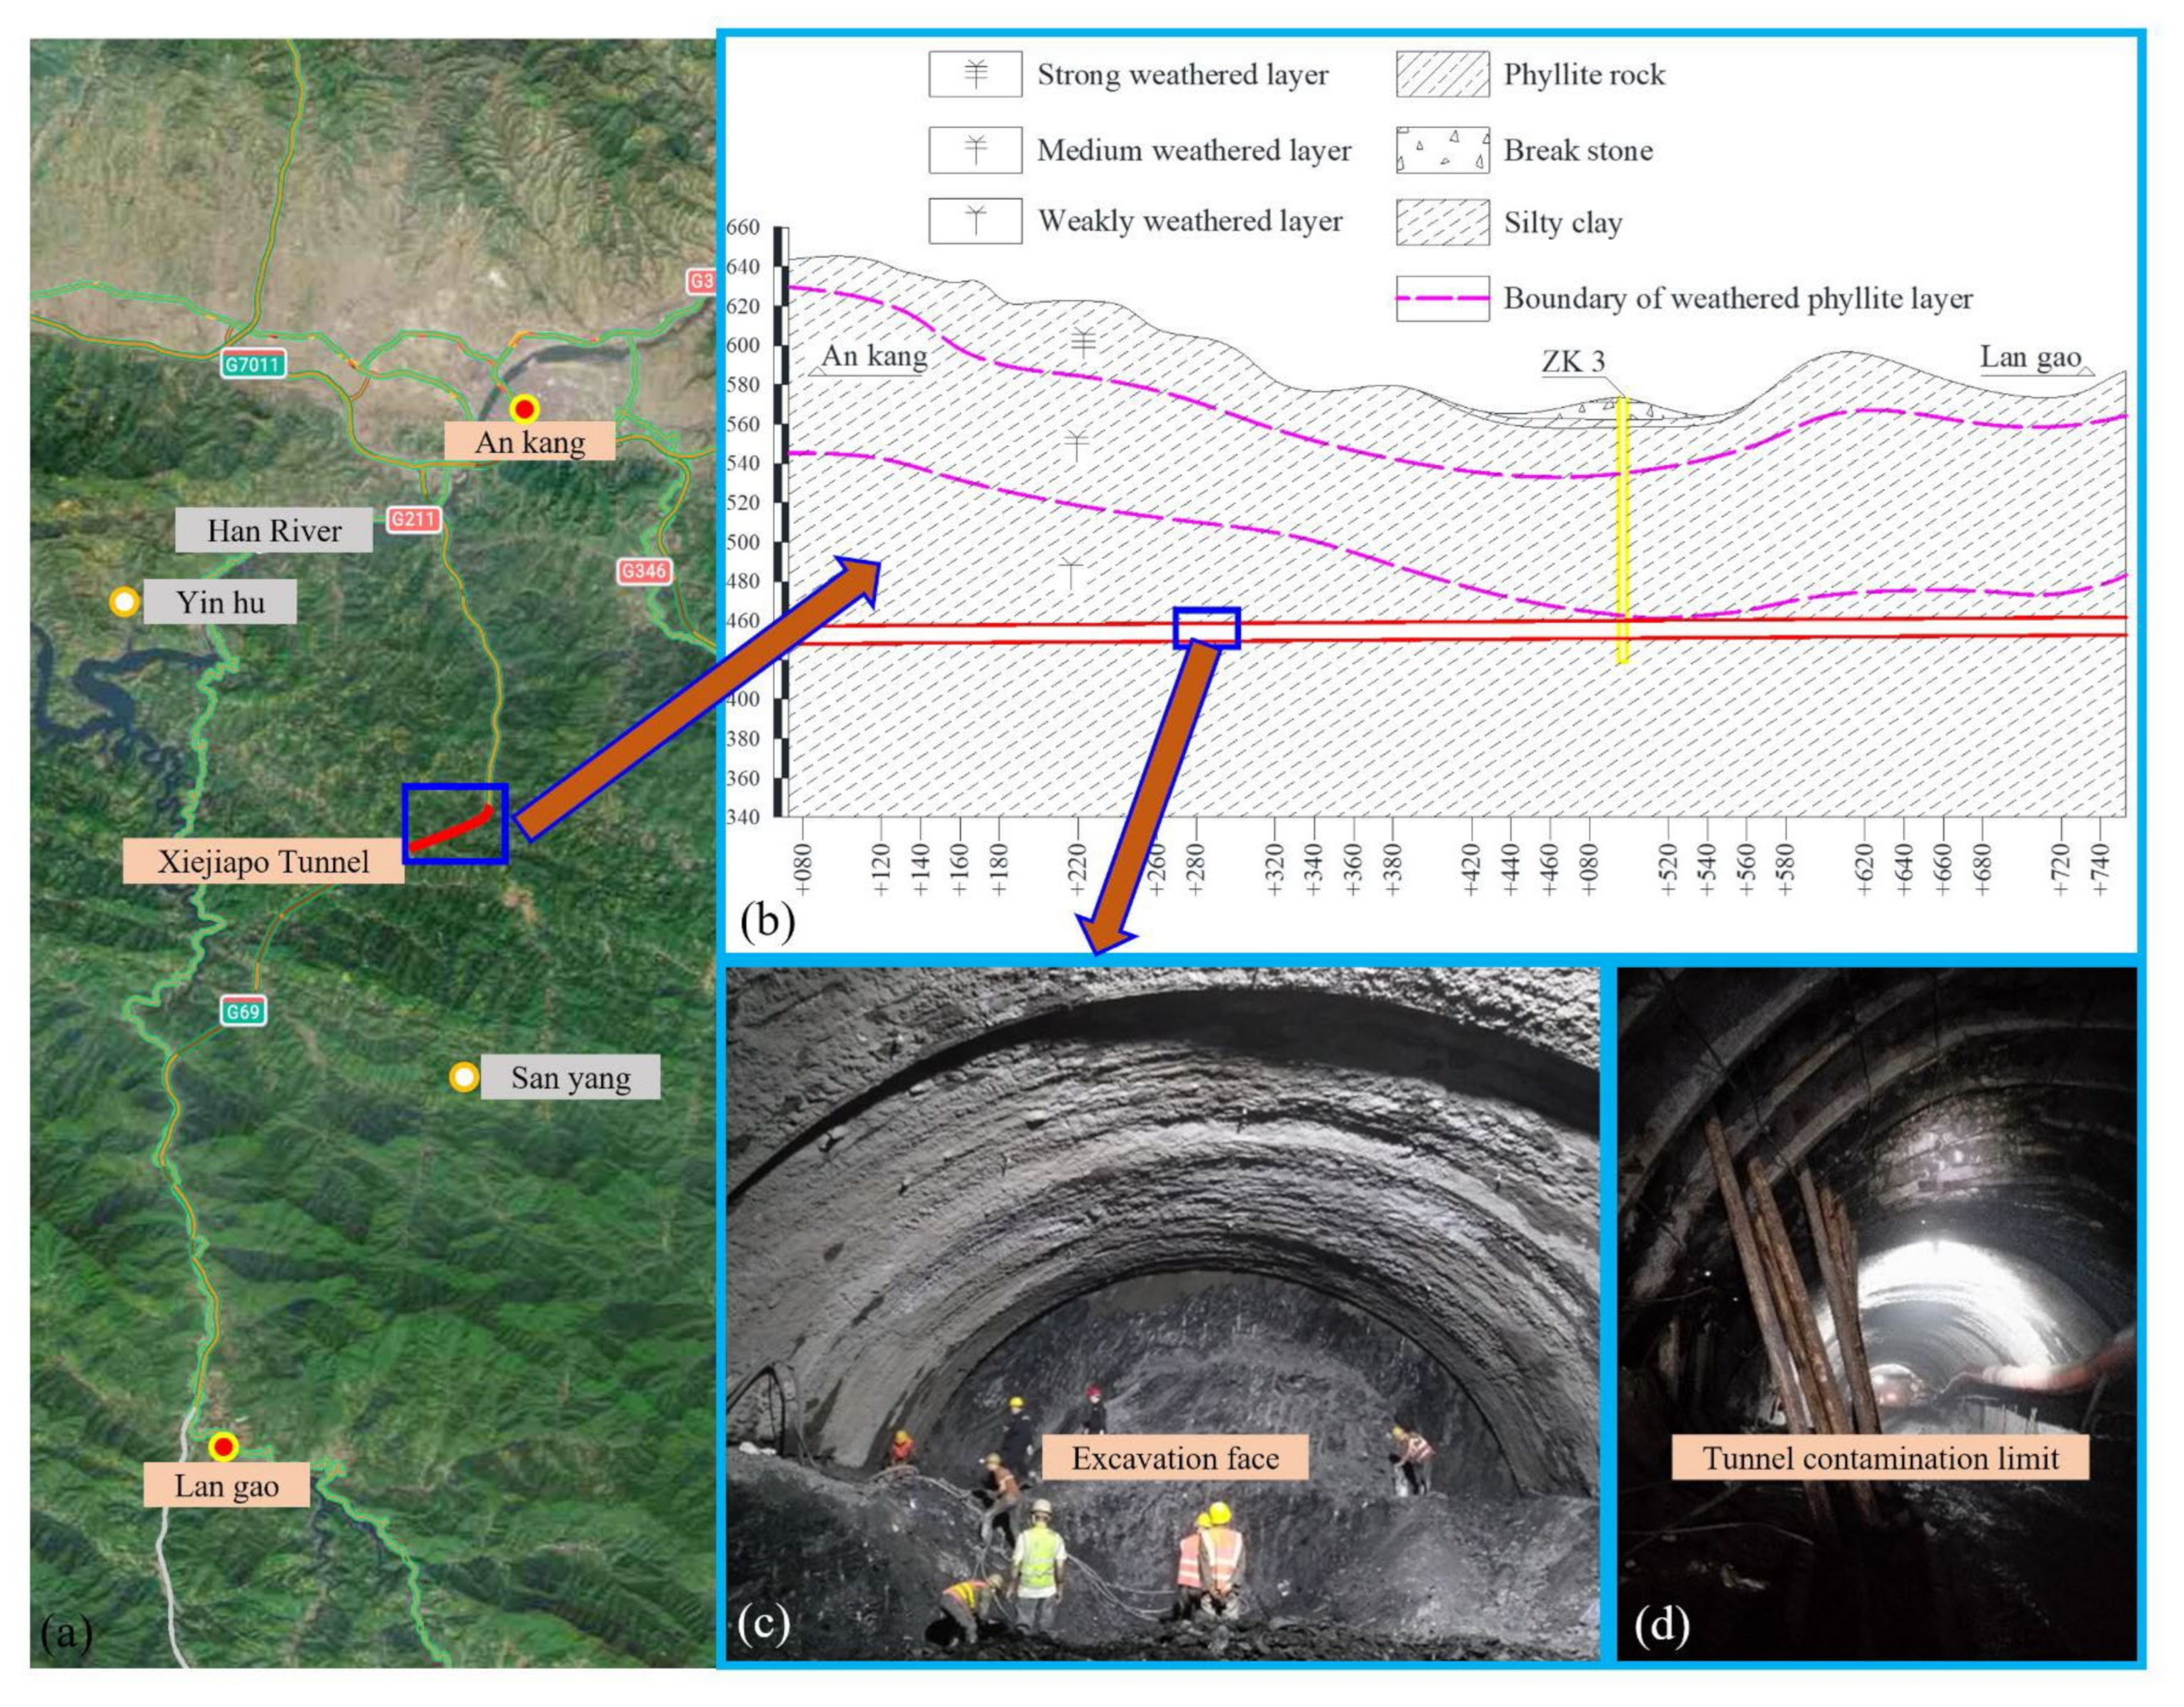Click the Silty clay legend pattern box
The height and width of the screenshot is (1707, 2184).
[x=1442, y=222]
